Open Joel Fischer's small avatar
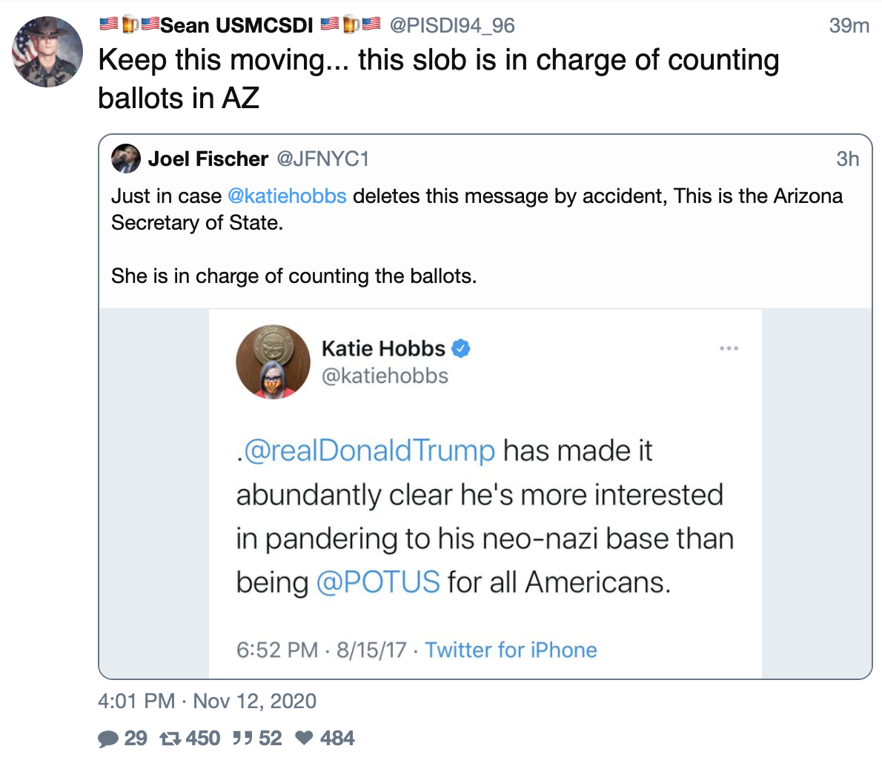882x763 pixels. pyautogui.click(x=125, y=159)
